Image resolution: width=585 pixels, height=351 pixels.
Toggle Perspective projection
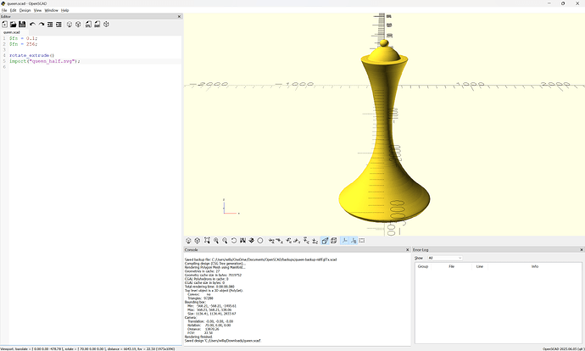click(325, 241)
